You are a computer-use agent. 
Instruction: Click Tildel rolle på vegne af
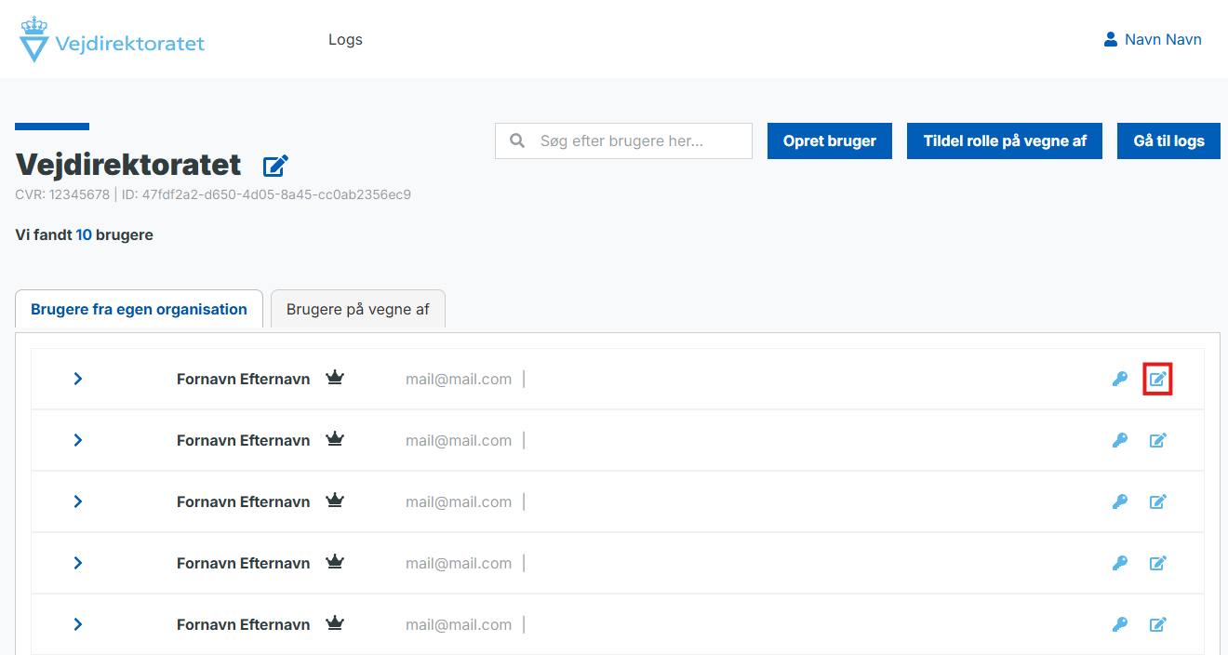click(x=1005, y=140)
